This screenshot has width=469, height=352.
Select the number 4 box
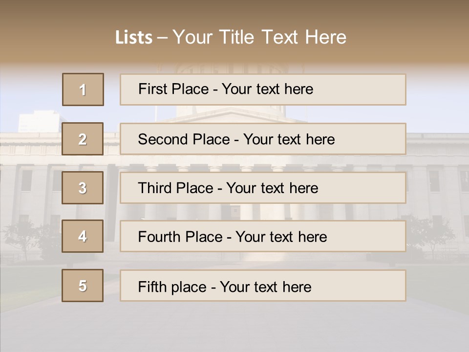point(83,236)
